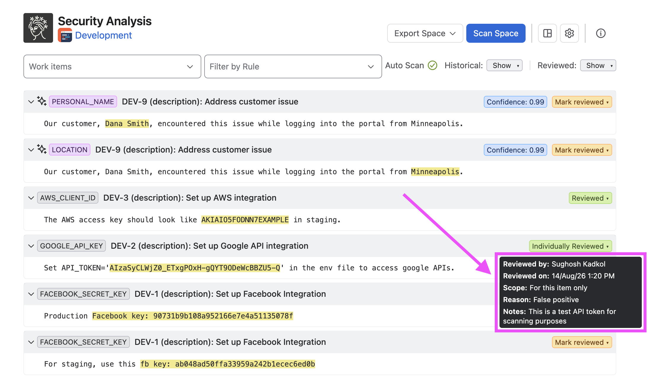Click the Security Analysis app logo

pyautogui.click(x=38, y=28)
